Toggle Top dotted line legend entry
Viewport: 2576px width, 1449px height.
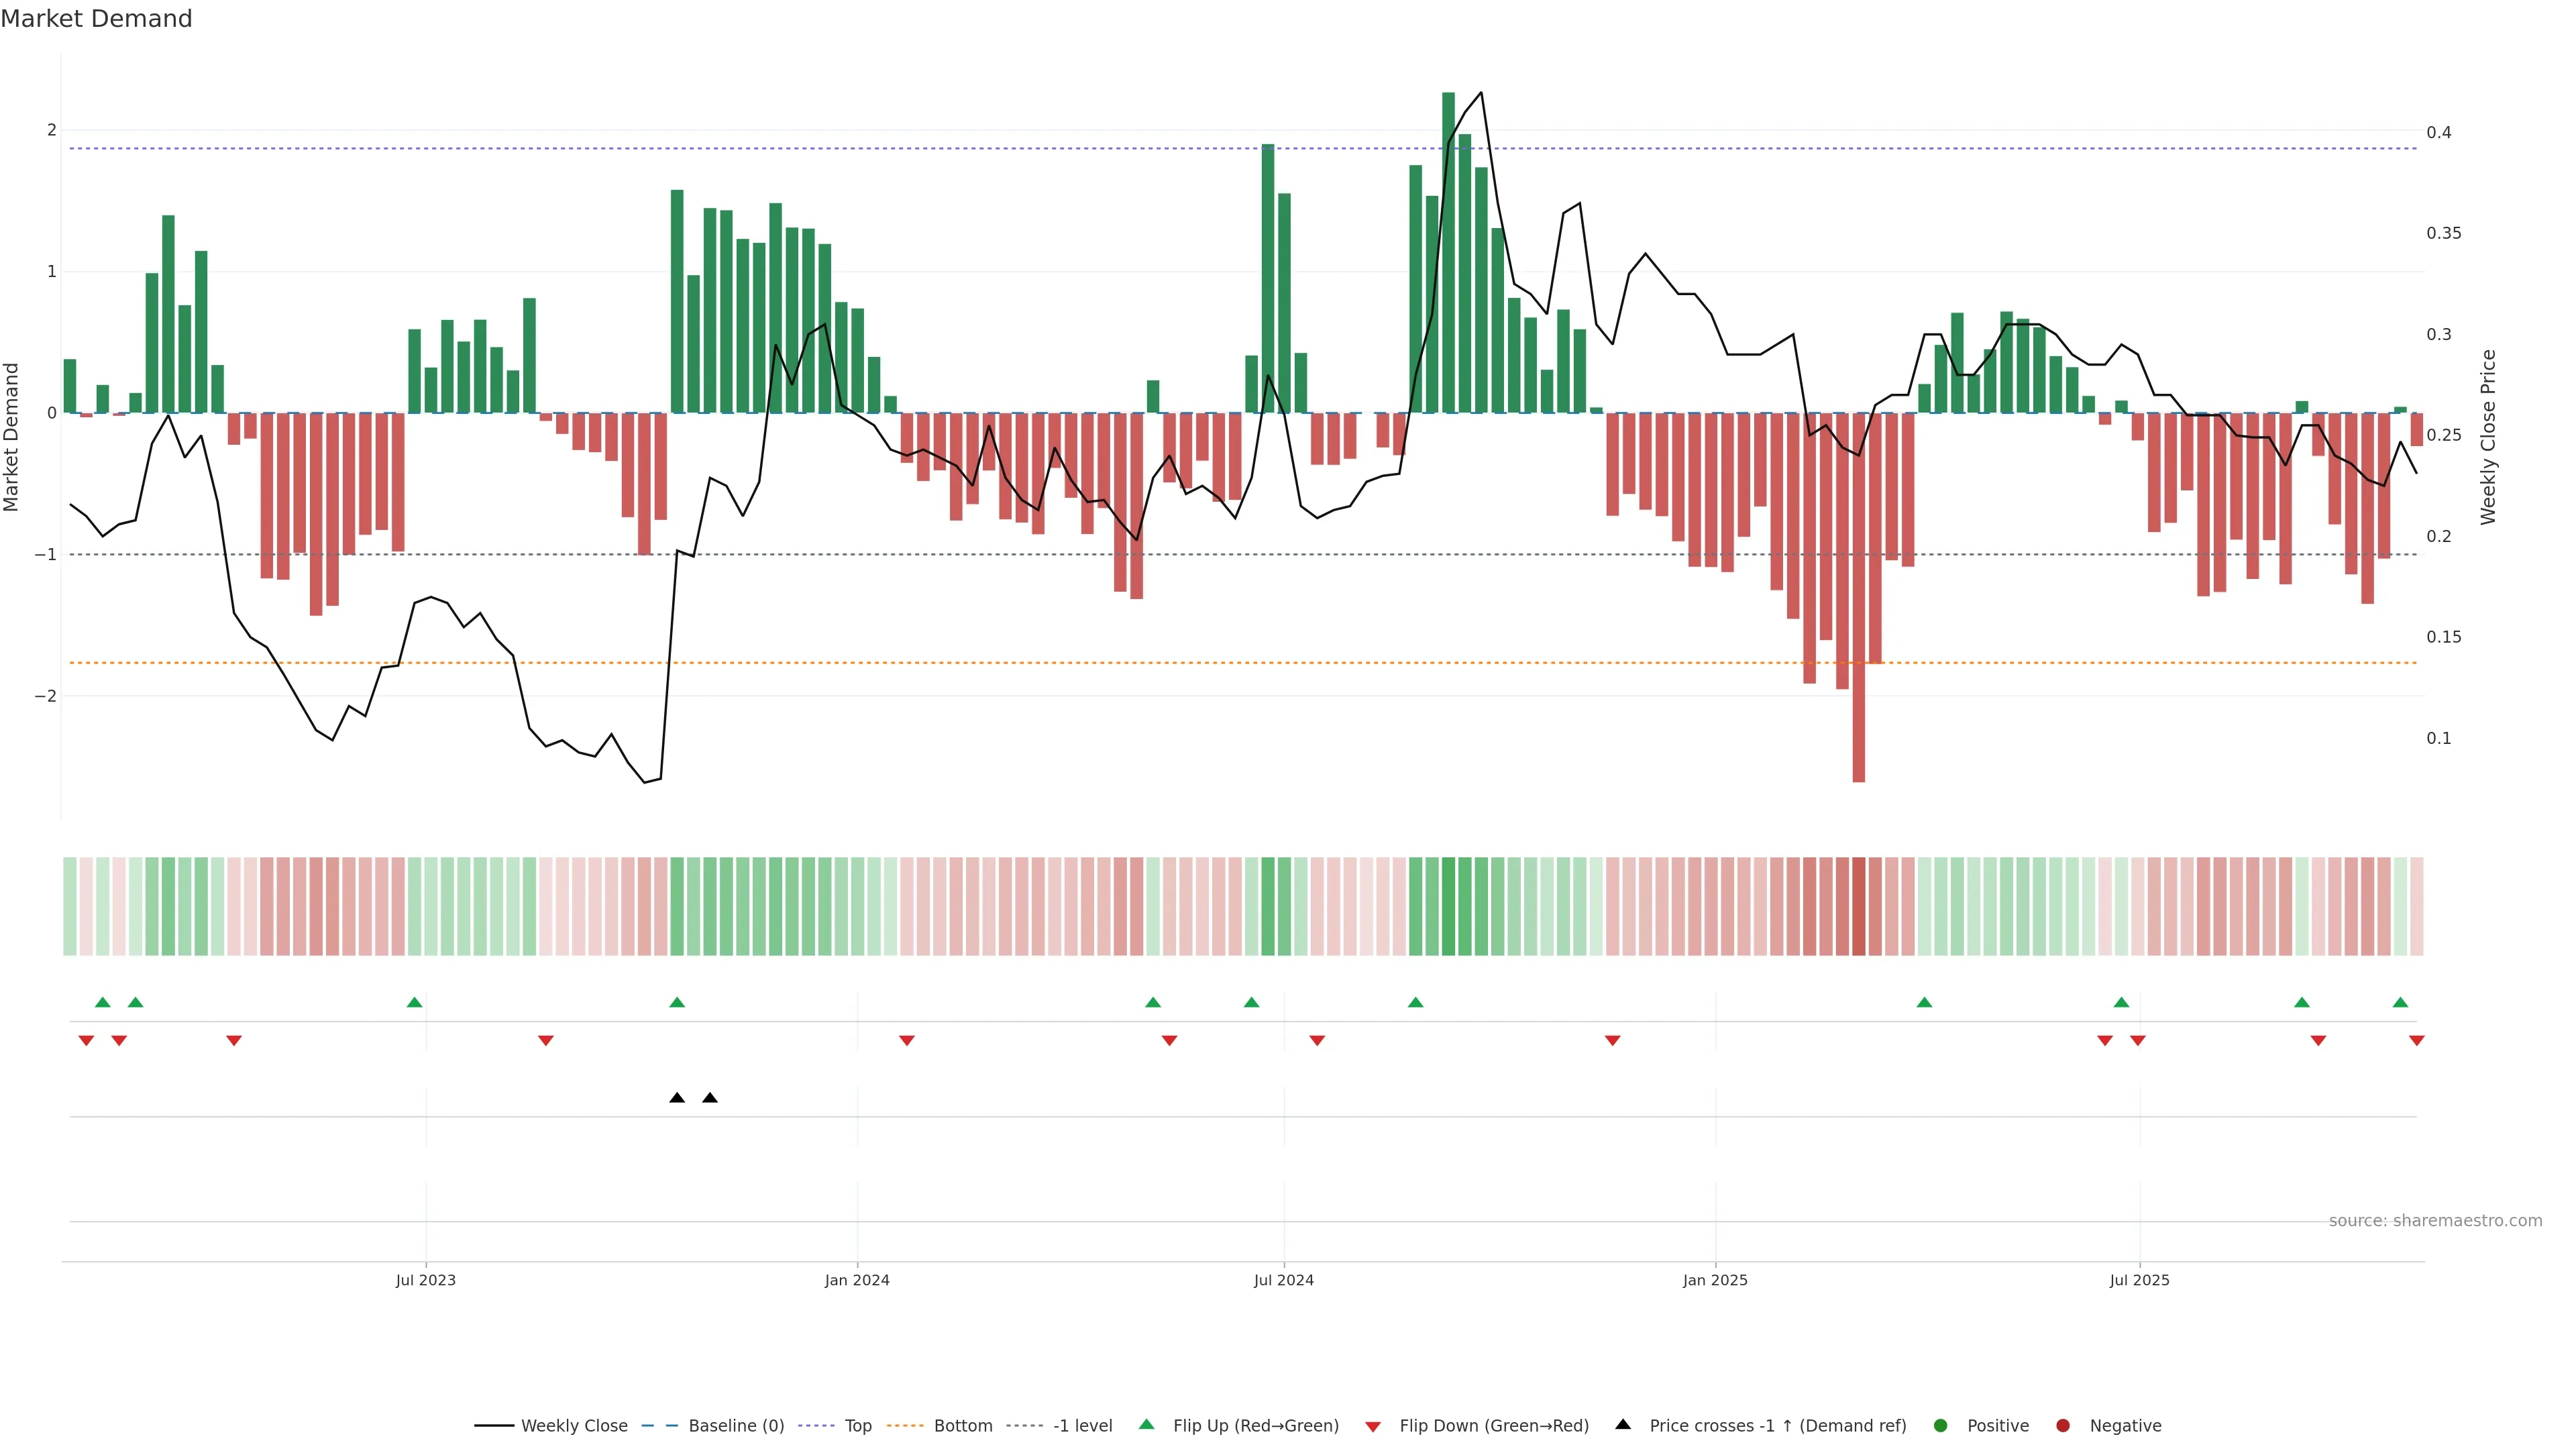(x=857, y=1425)
